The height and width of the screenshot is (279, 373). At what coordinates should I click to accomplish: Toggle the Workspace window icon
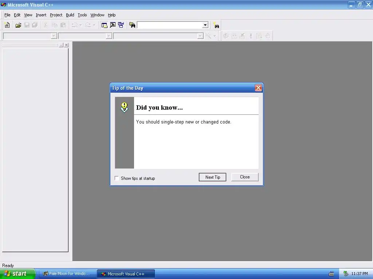coord(104,25)
